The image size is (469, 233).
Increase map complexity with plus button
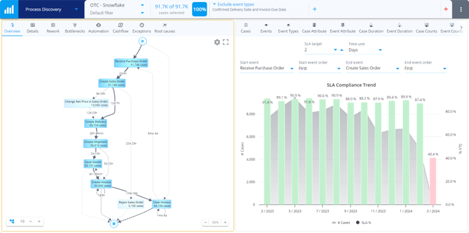(x=39, y=222)
